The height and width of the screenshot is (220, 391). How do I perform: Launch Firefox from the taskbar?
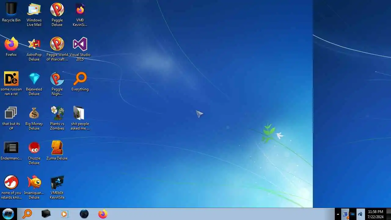pyautogui.click(x=103, y=214)
